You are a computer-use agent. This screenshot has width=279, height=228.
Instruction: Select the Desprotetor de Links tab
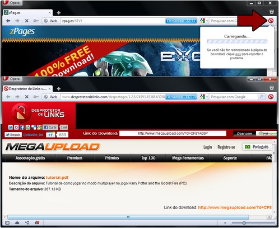point(27,89)
